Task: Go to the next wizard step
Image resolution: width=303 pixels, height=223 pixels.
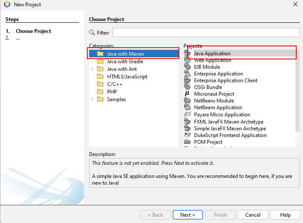Action: click(188, 215)
